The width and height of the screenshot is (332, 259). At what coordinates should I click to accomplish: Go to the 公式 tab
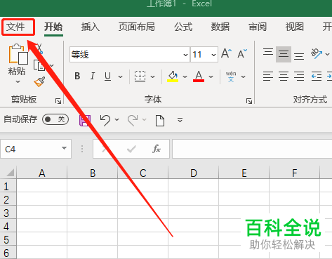[x=183, y=27]
